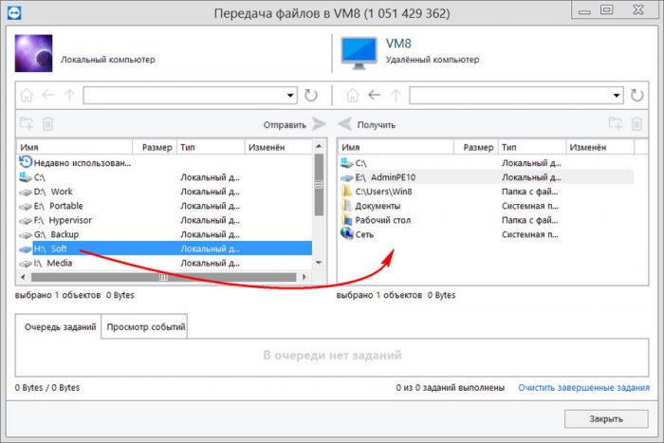The image size is (664, 443).
Task: Click Отправить to send the files
Action: tap(295, 124)
